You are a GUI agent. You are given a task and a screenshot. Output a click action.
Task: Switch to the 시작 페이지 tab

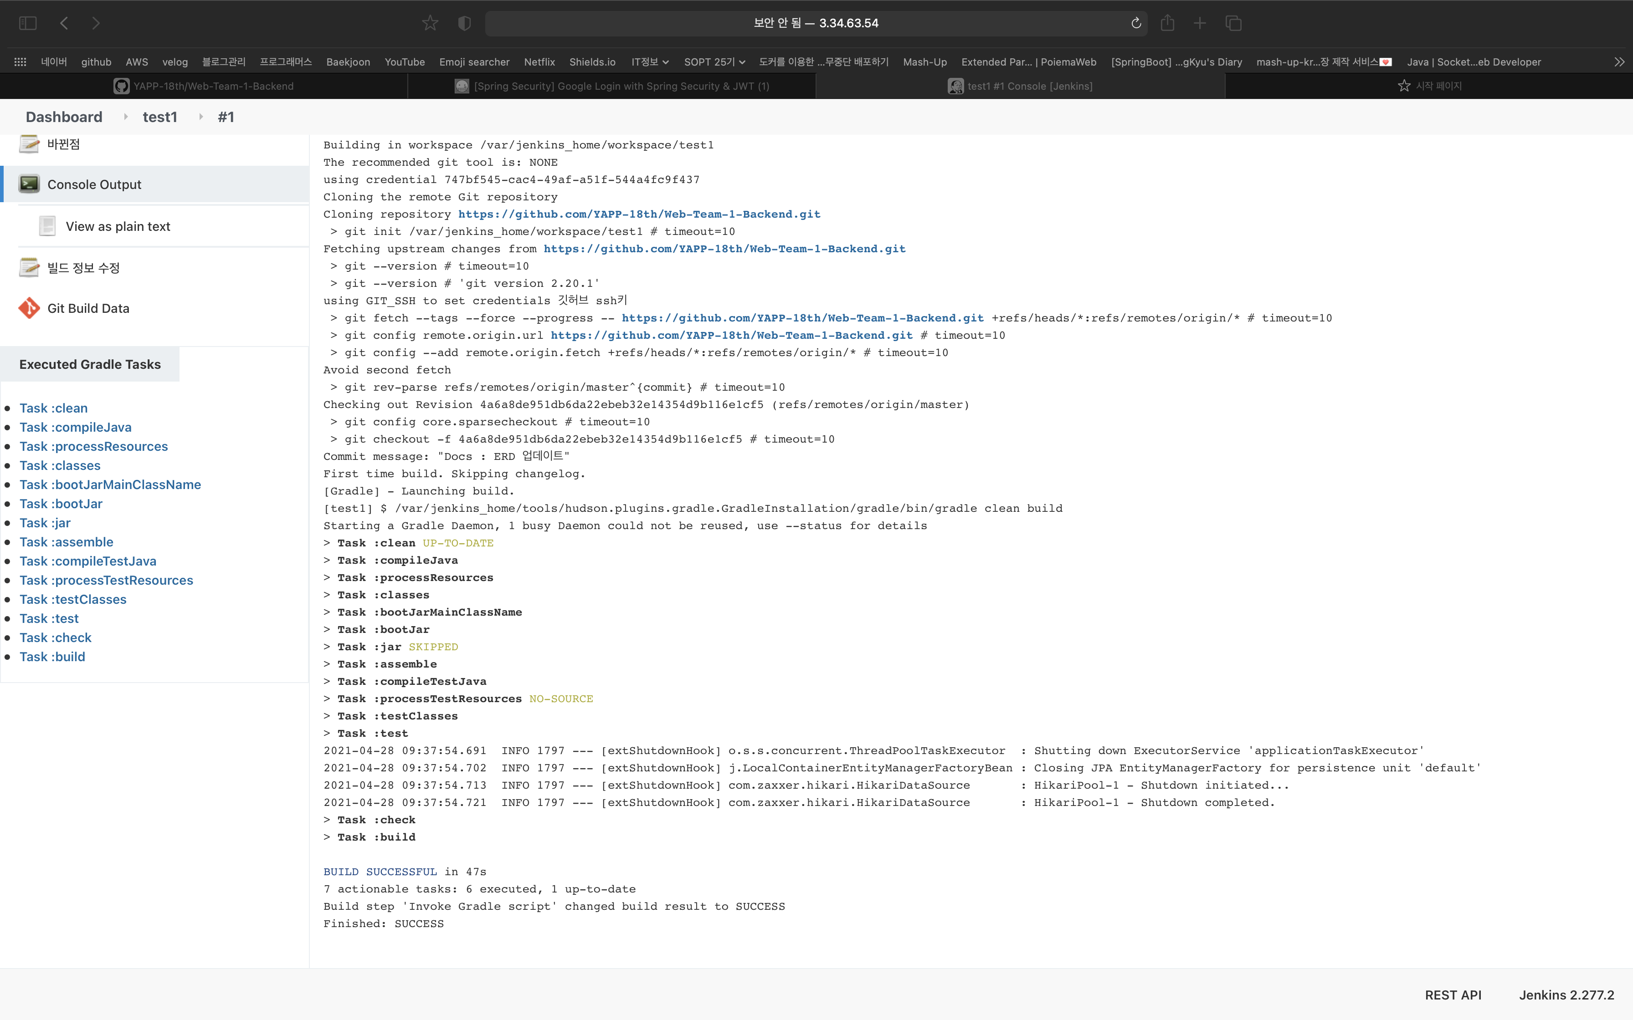(1429, 86)
